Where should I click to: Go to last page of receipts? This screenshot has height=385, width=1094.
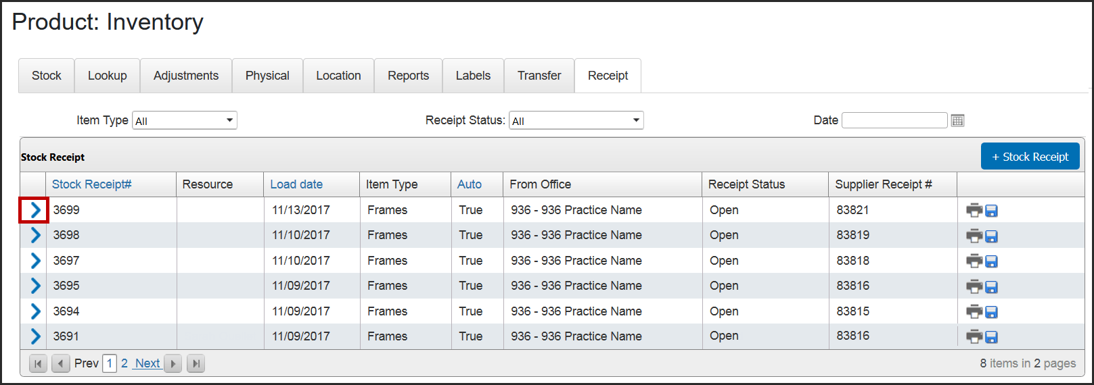tap(196, 363)
